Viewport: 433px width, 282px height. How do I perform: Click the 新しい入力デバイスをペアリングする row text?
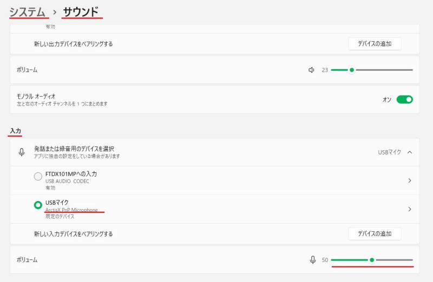[73, 234]
